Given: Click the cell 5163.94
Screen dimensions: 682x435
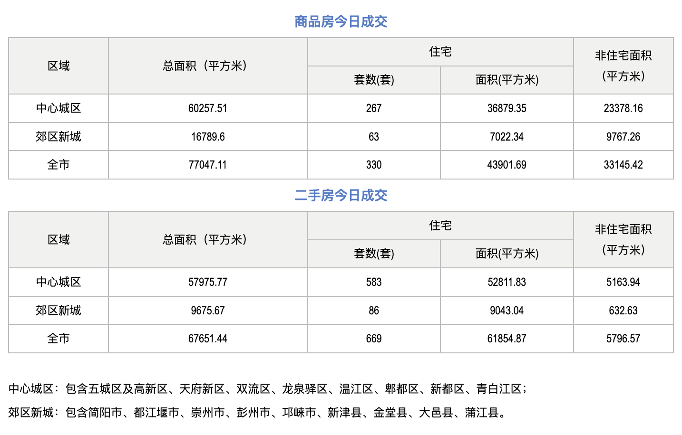Looking at the screenshot, I should (x=624, y=282).
